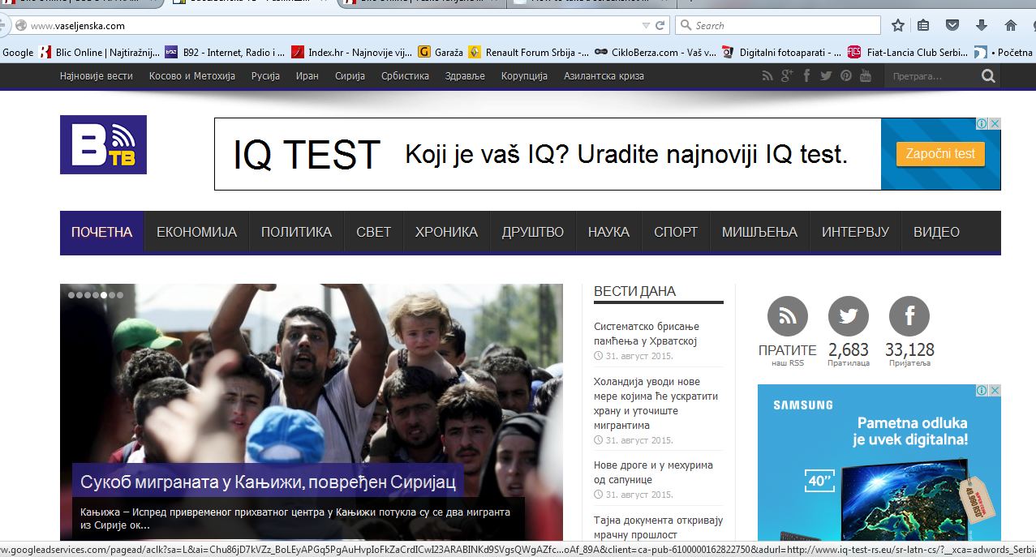Screen dimensions: 1036x557
Task: Go to browser home page icon
Action: click(1010, 25)
